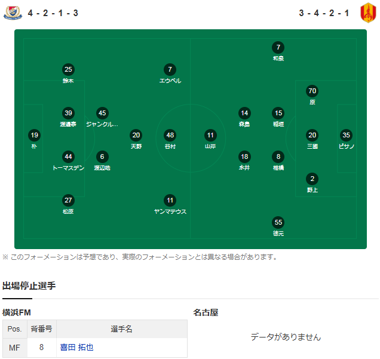
Task: Click the Yokohama F. Marinos team crest
Action: 13,13
